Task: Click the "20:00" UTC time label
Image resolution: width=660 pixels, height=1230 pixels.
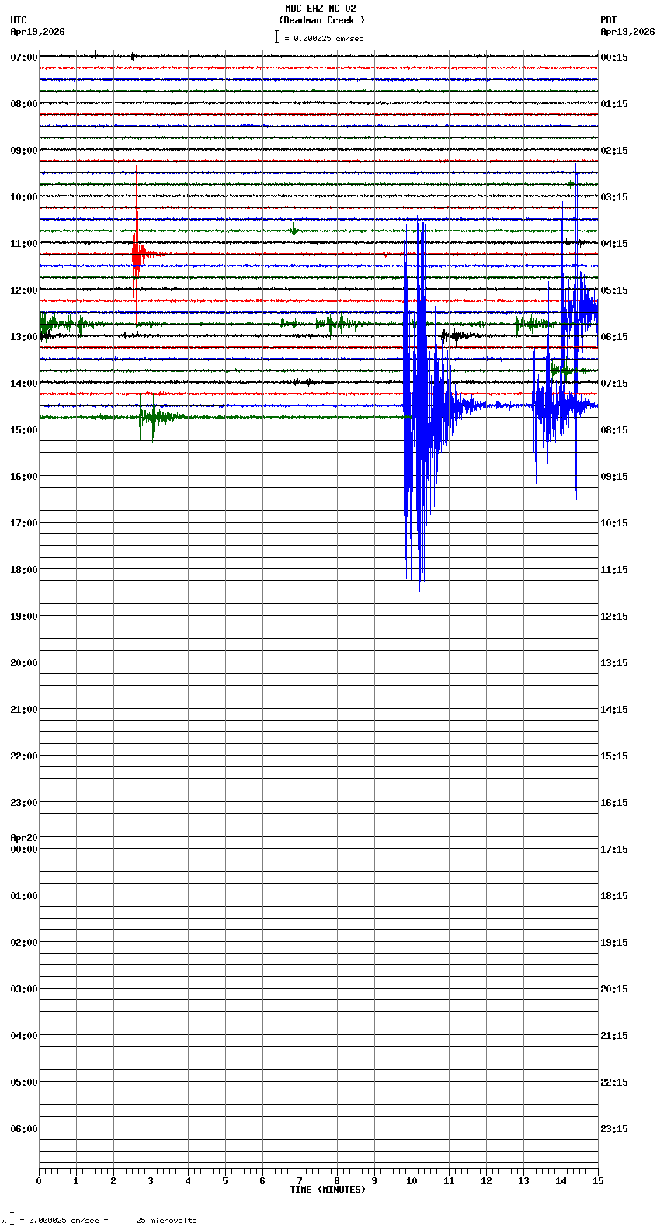Action: [x=24, y=663]
